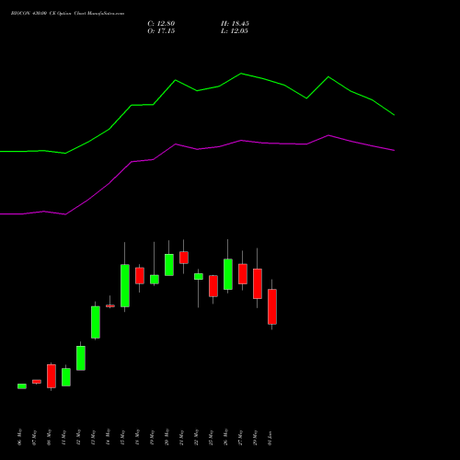Select the '20 May' date label
This screenshot has width=460, height=460.
click(x=167, y=437)
